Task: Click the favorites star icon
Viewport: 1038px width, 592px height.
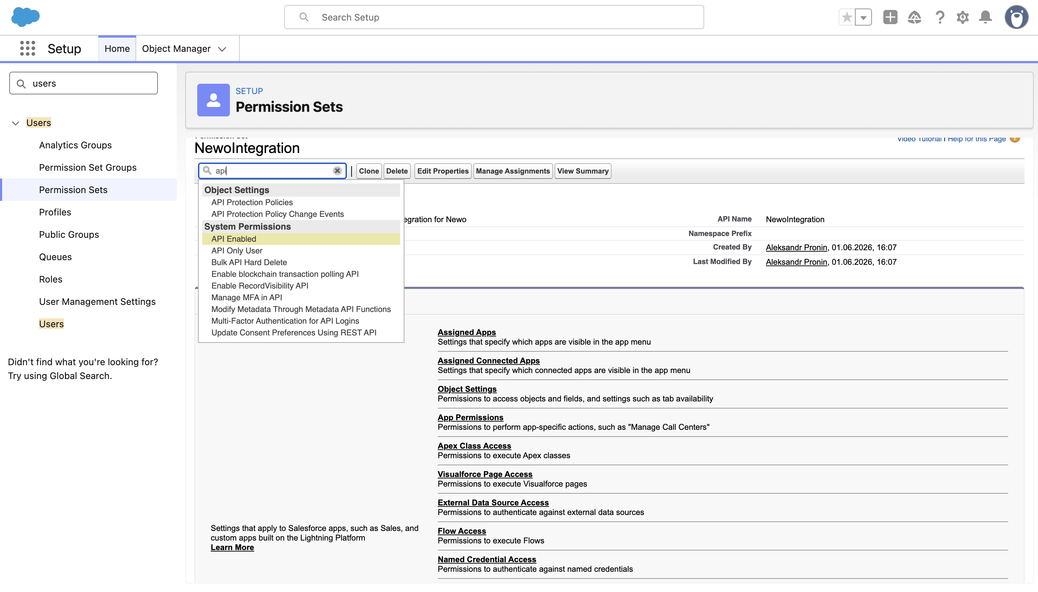Action: coord(847,17)
